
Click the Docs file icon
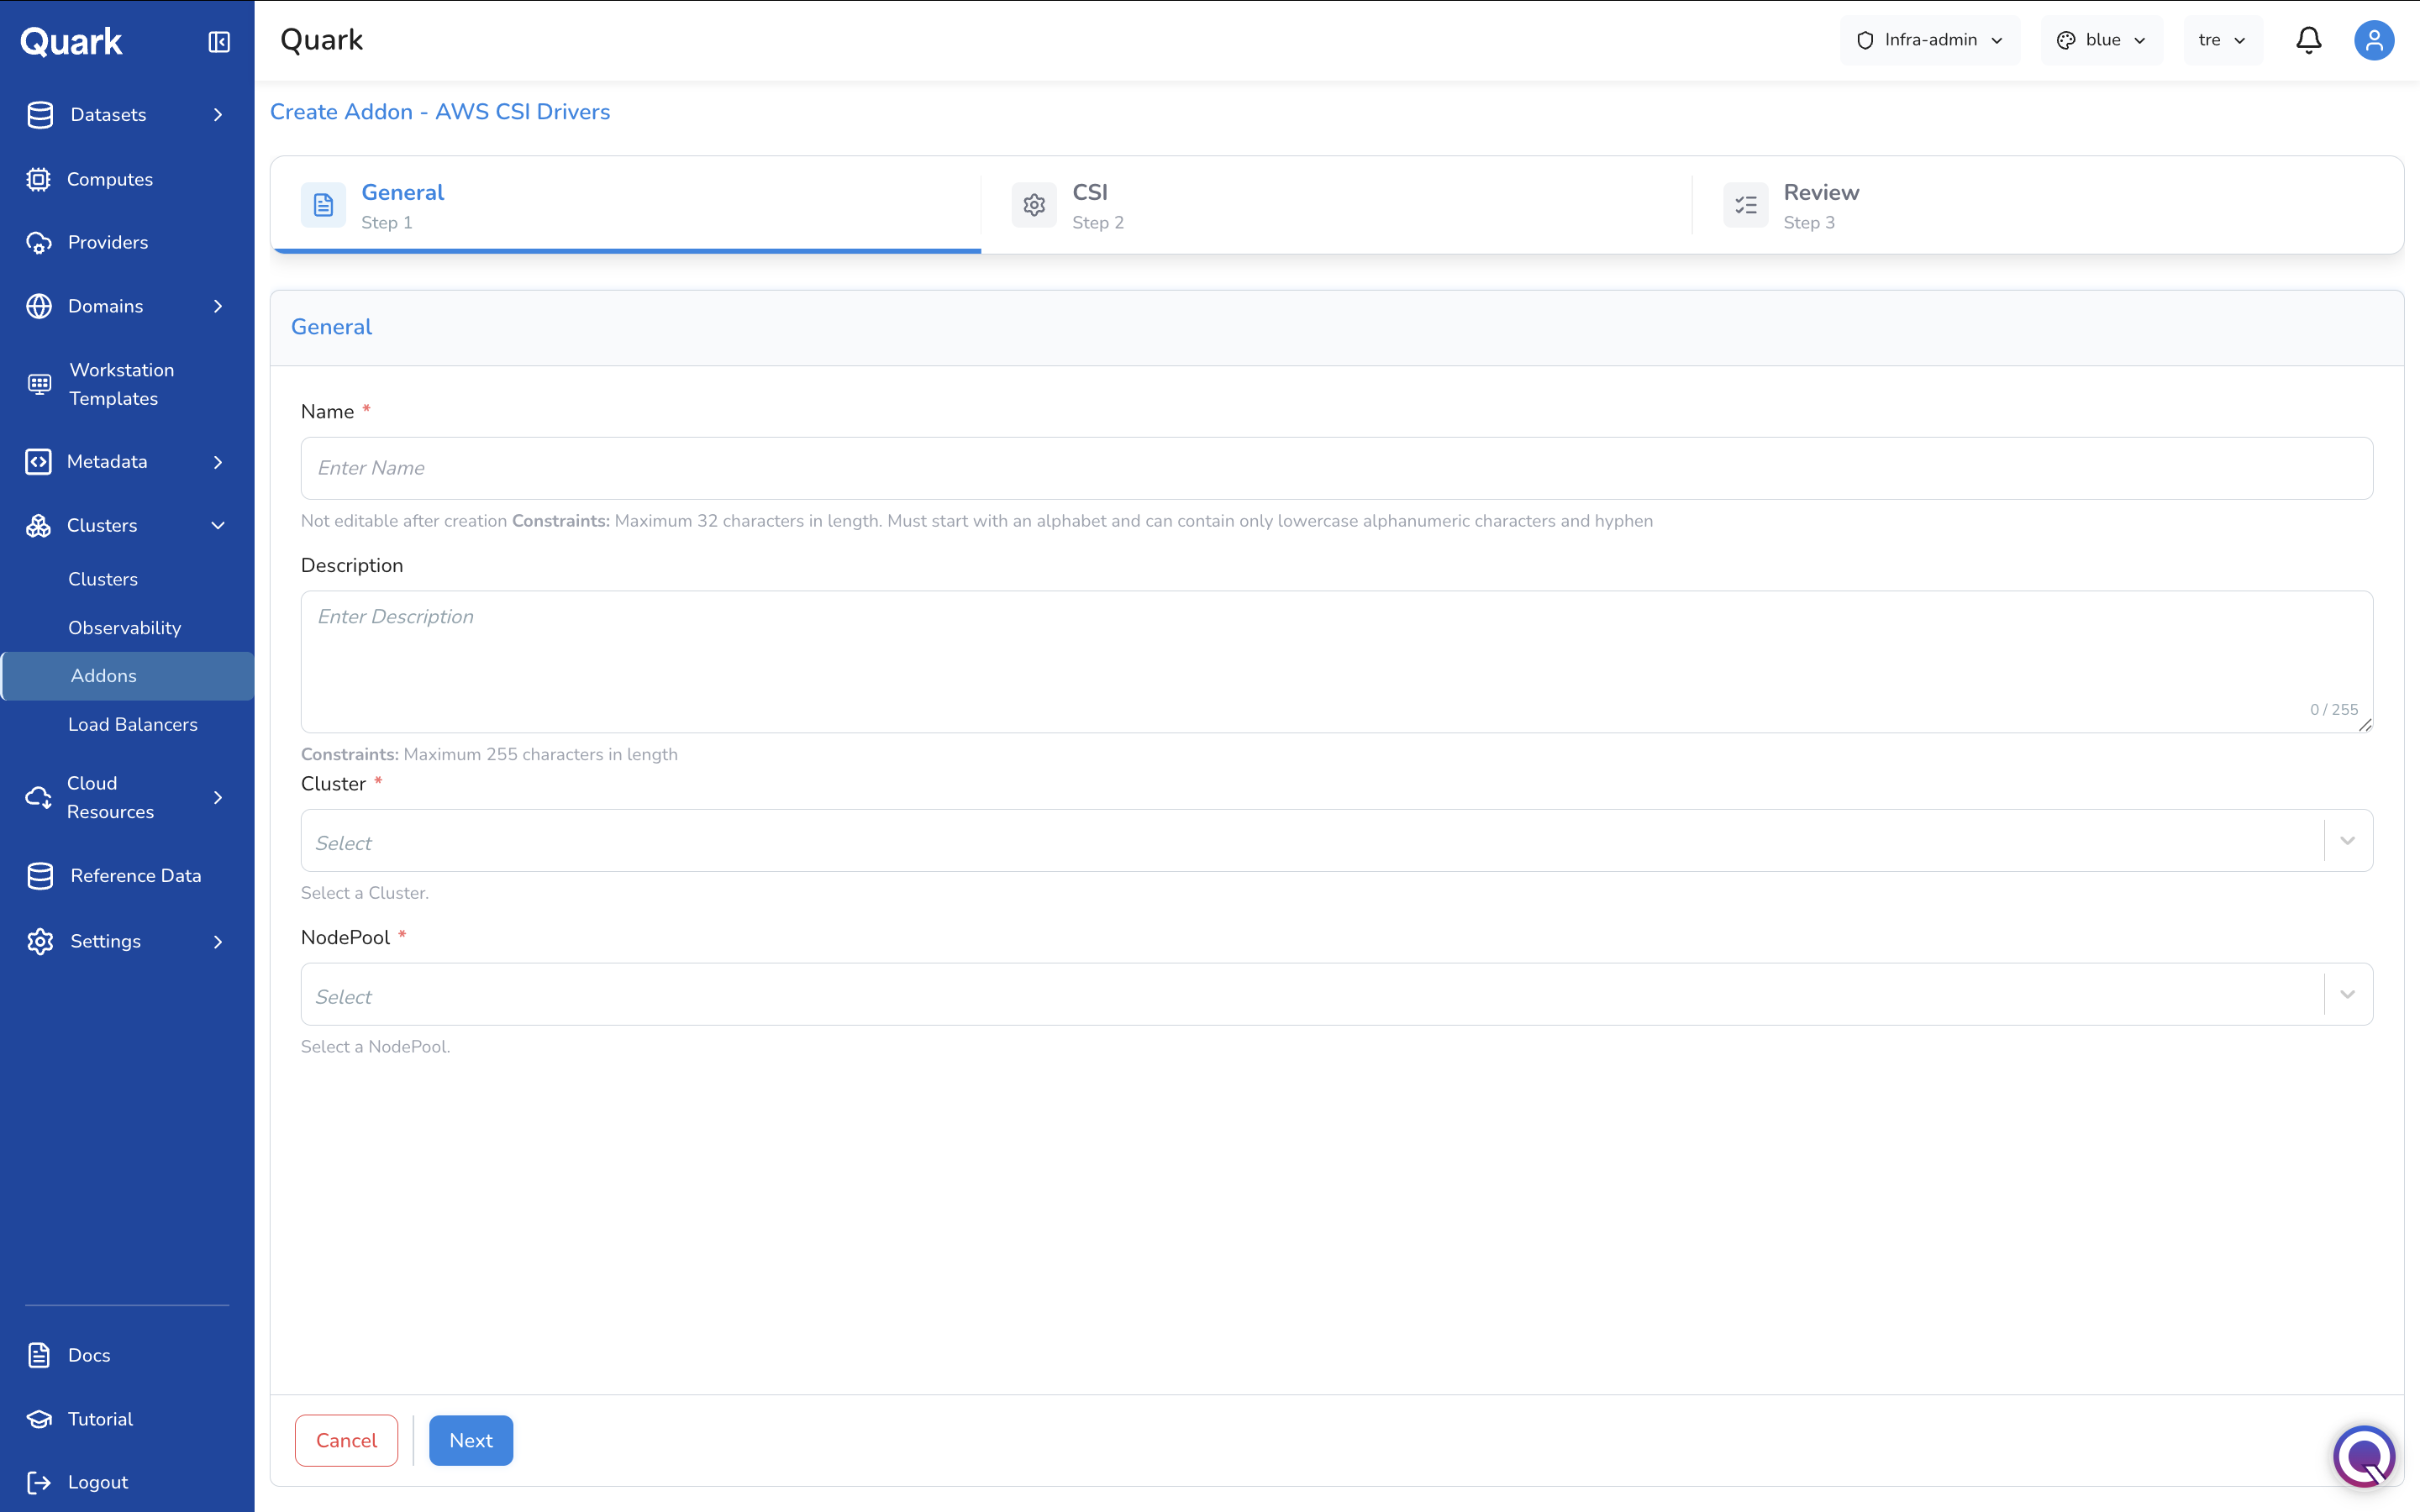click(x=39, y=1355)
